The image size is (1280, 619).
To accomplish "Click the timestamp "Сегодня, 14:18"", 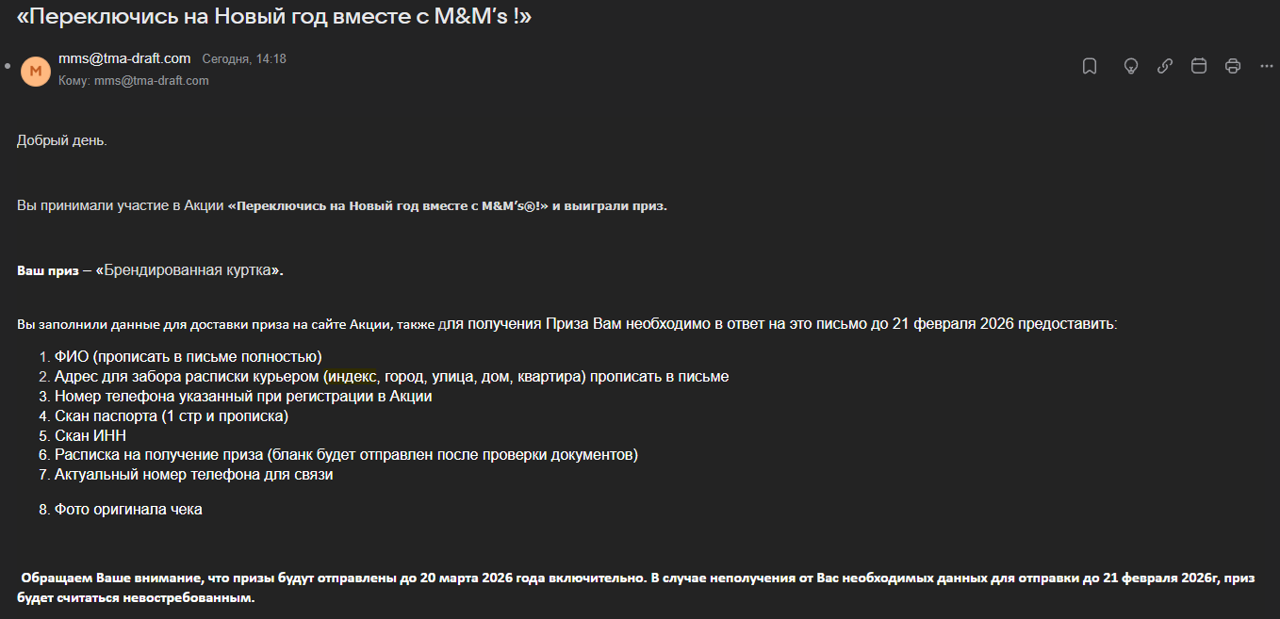I will (x=244, y=59).
